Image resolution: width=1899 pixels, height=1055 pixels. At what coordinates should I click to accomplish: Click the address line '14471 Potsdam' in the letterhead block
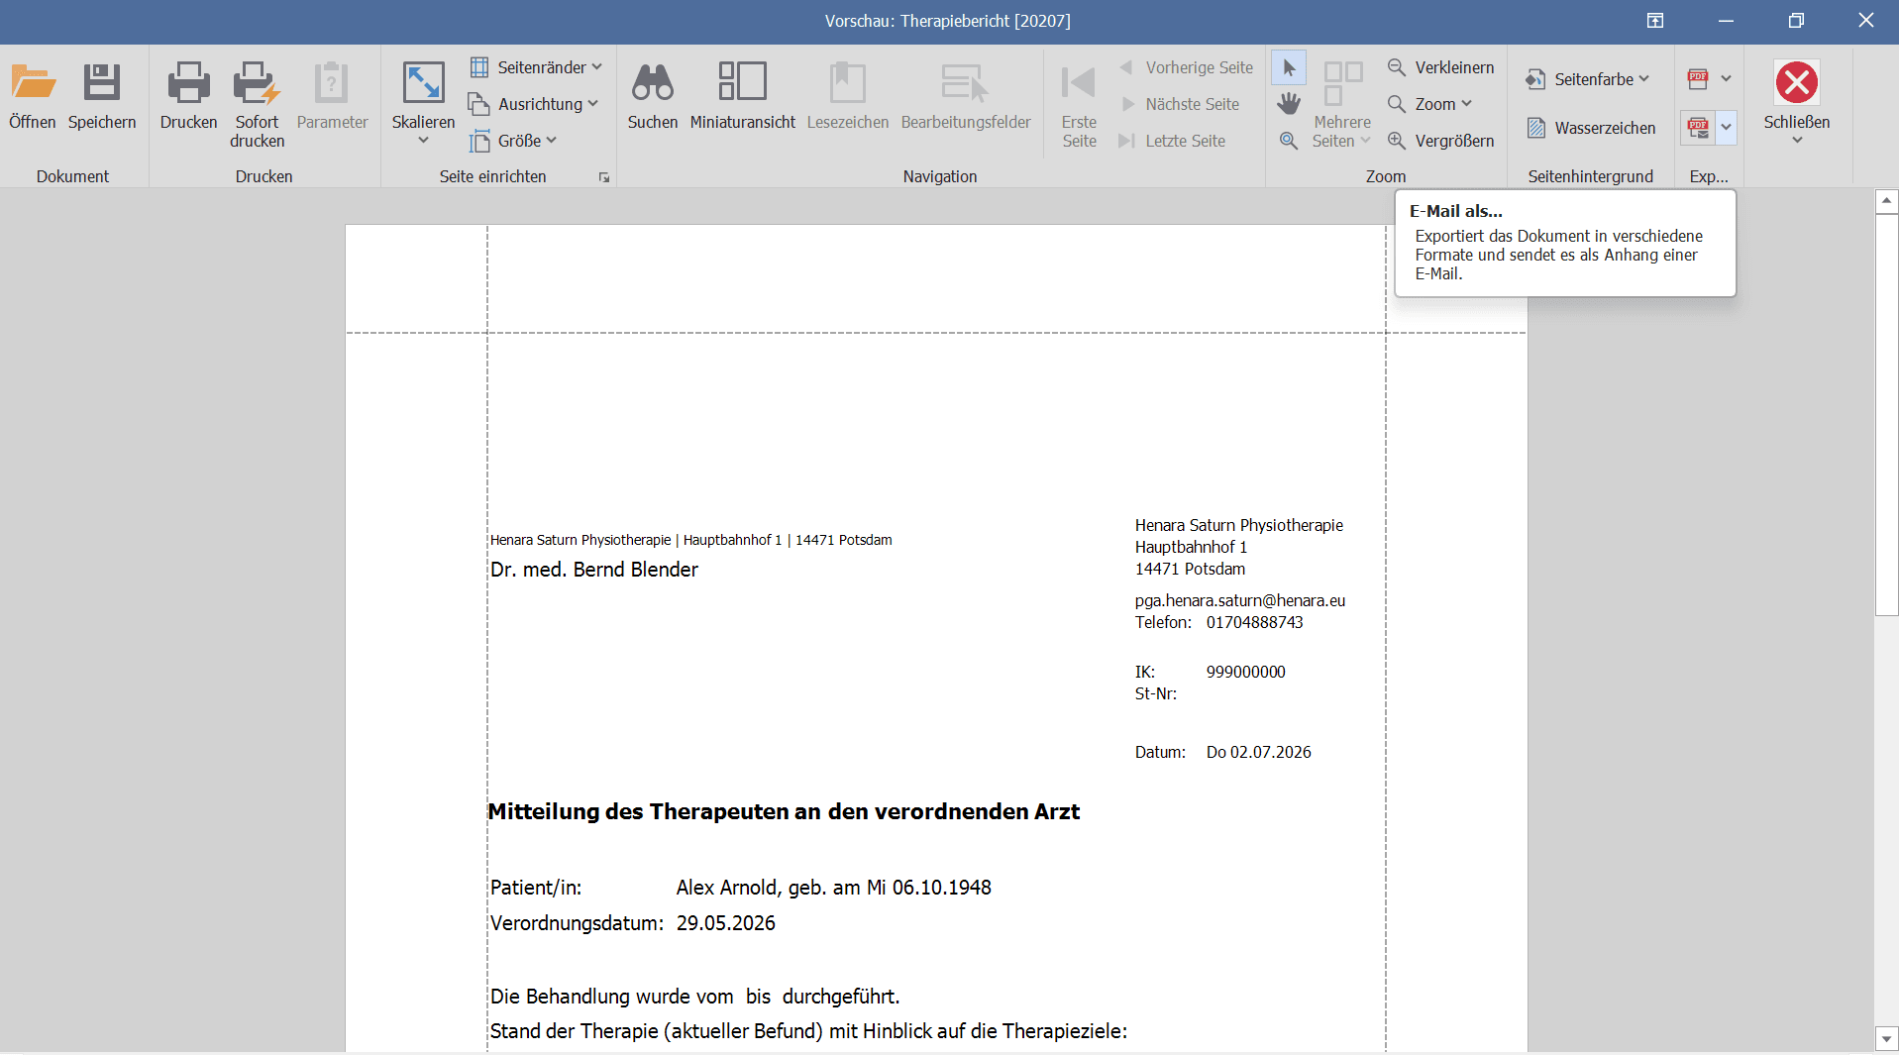(1191, 569)
